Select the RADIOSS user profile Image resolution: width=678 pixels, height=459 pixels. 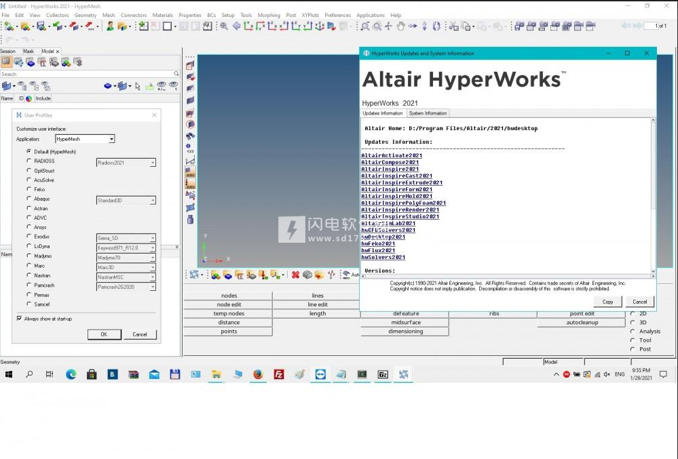coord(29,161)
